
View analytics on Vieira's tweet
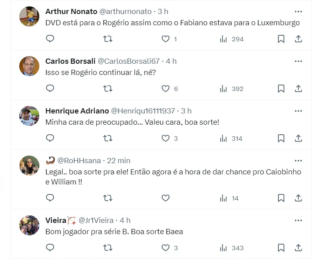tap(232, 248)
